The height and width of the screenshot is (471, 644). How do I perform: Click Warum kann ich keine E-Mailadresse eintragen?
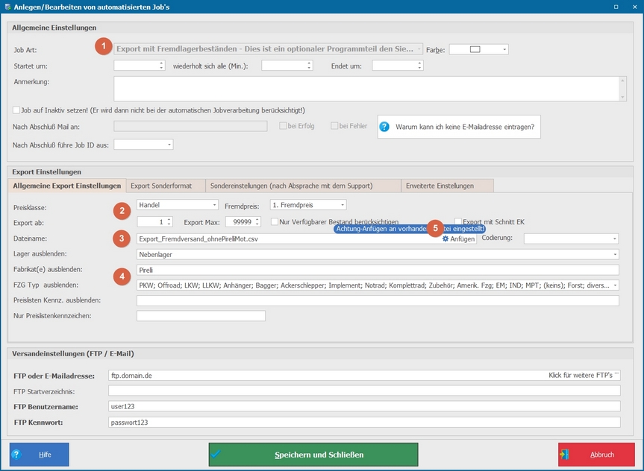(x=459, y=127)
